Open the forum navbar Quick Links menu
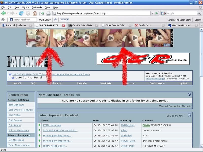203x152 pixels. click(157, 83)
